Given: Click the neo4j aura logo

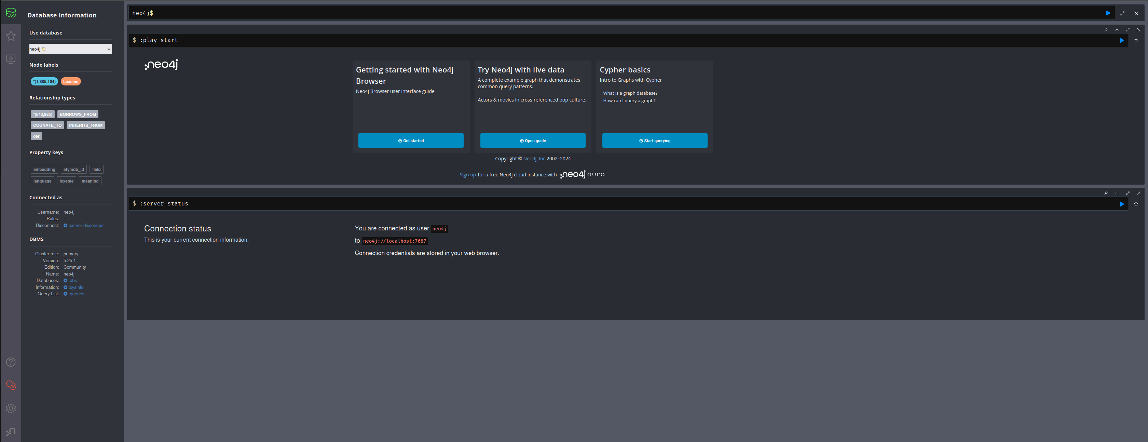Looking at the screenshot, I should pyautogui.click(x=583, y=174).
